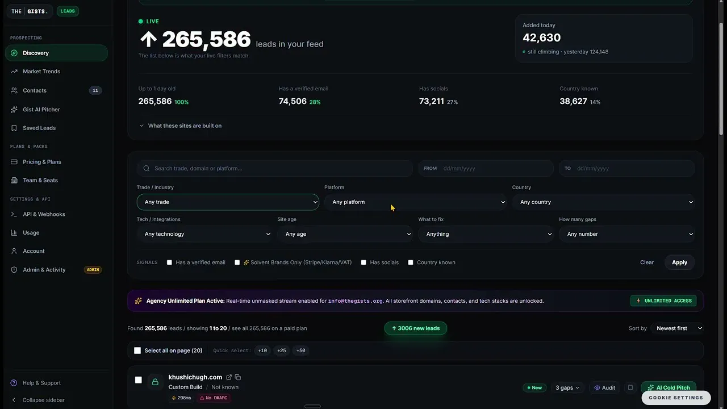
Task: Tick the Country known checkbox
Action: (411, 262)
